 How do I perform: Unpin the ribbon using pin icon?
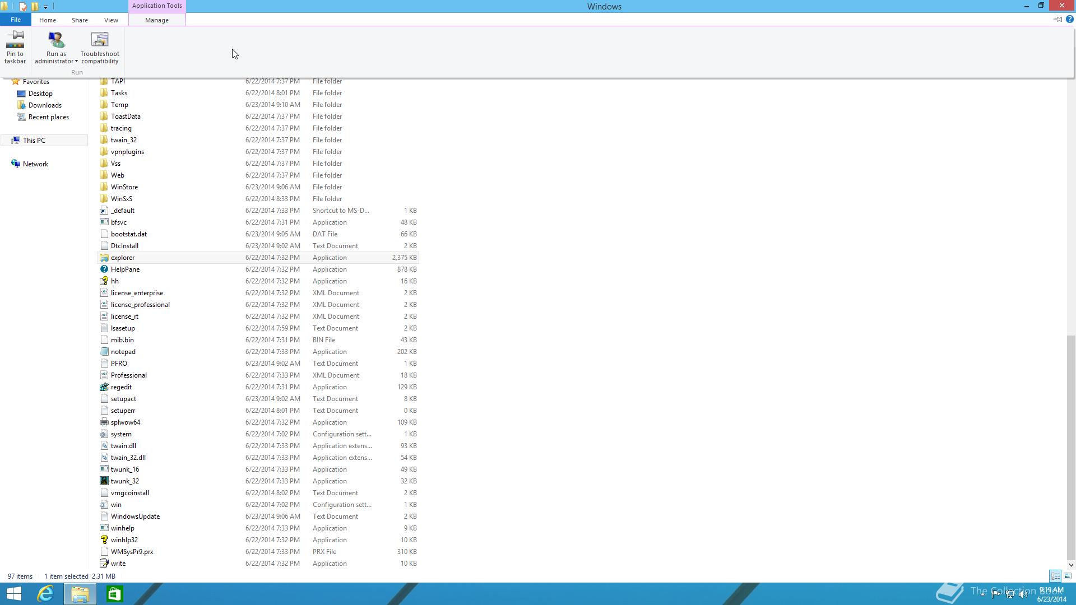[1058, 20]
